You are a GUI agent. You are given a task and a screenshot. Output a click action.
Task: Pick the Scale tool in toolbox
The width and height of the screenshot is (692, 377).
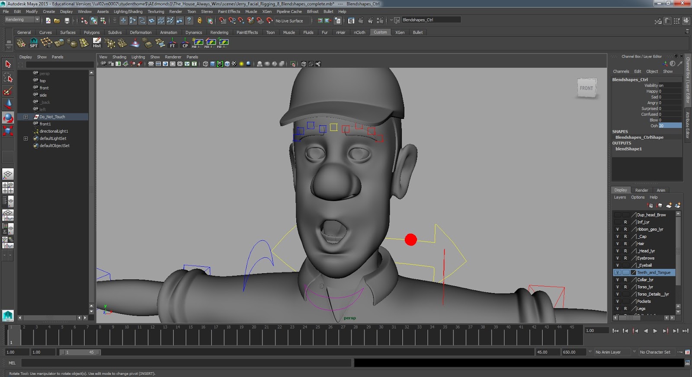[x=8, y=131]
